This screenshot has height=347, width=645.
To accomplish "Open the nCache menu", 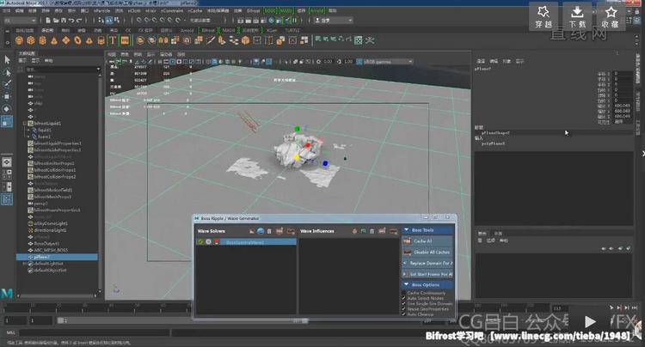I will tap(195, 10).
